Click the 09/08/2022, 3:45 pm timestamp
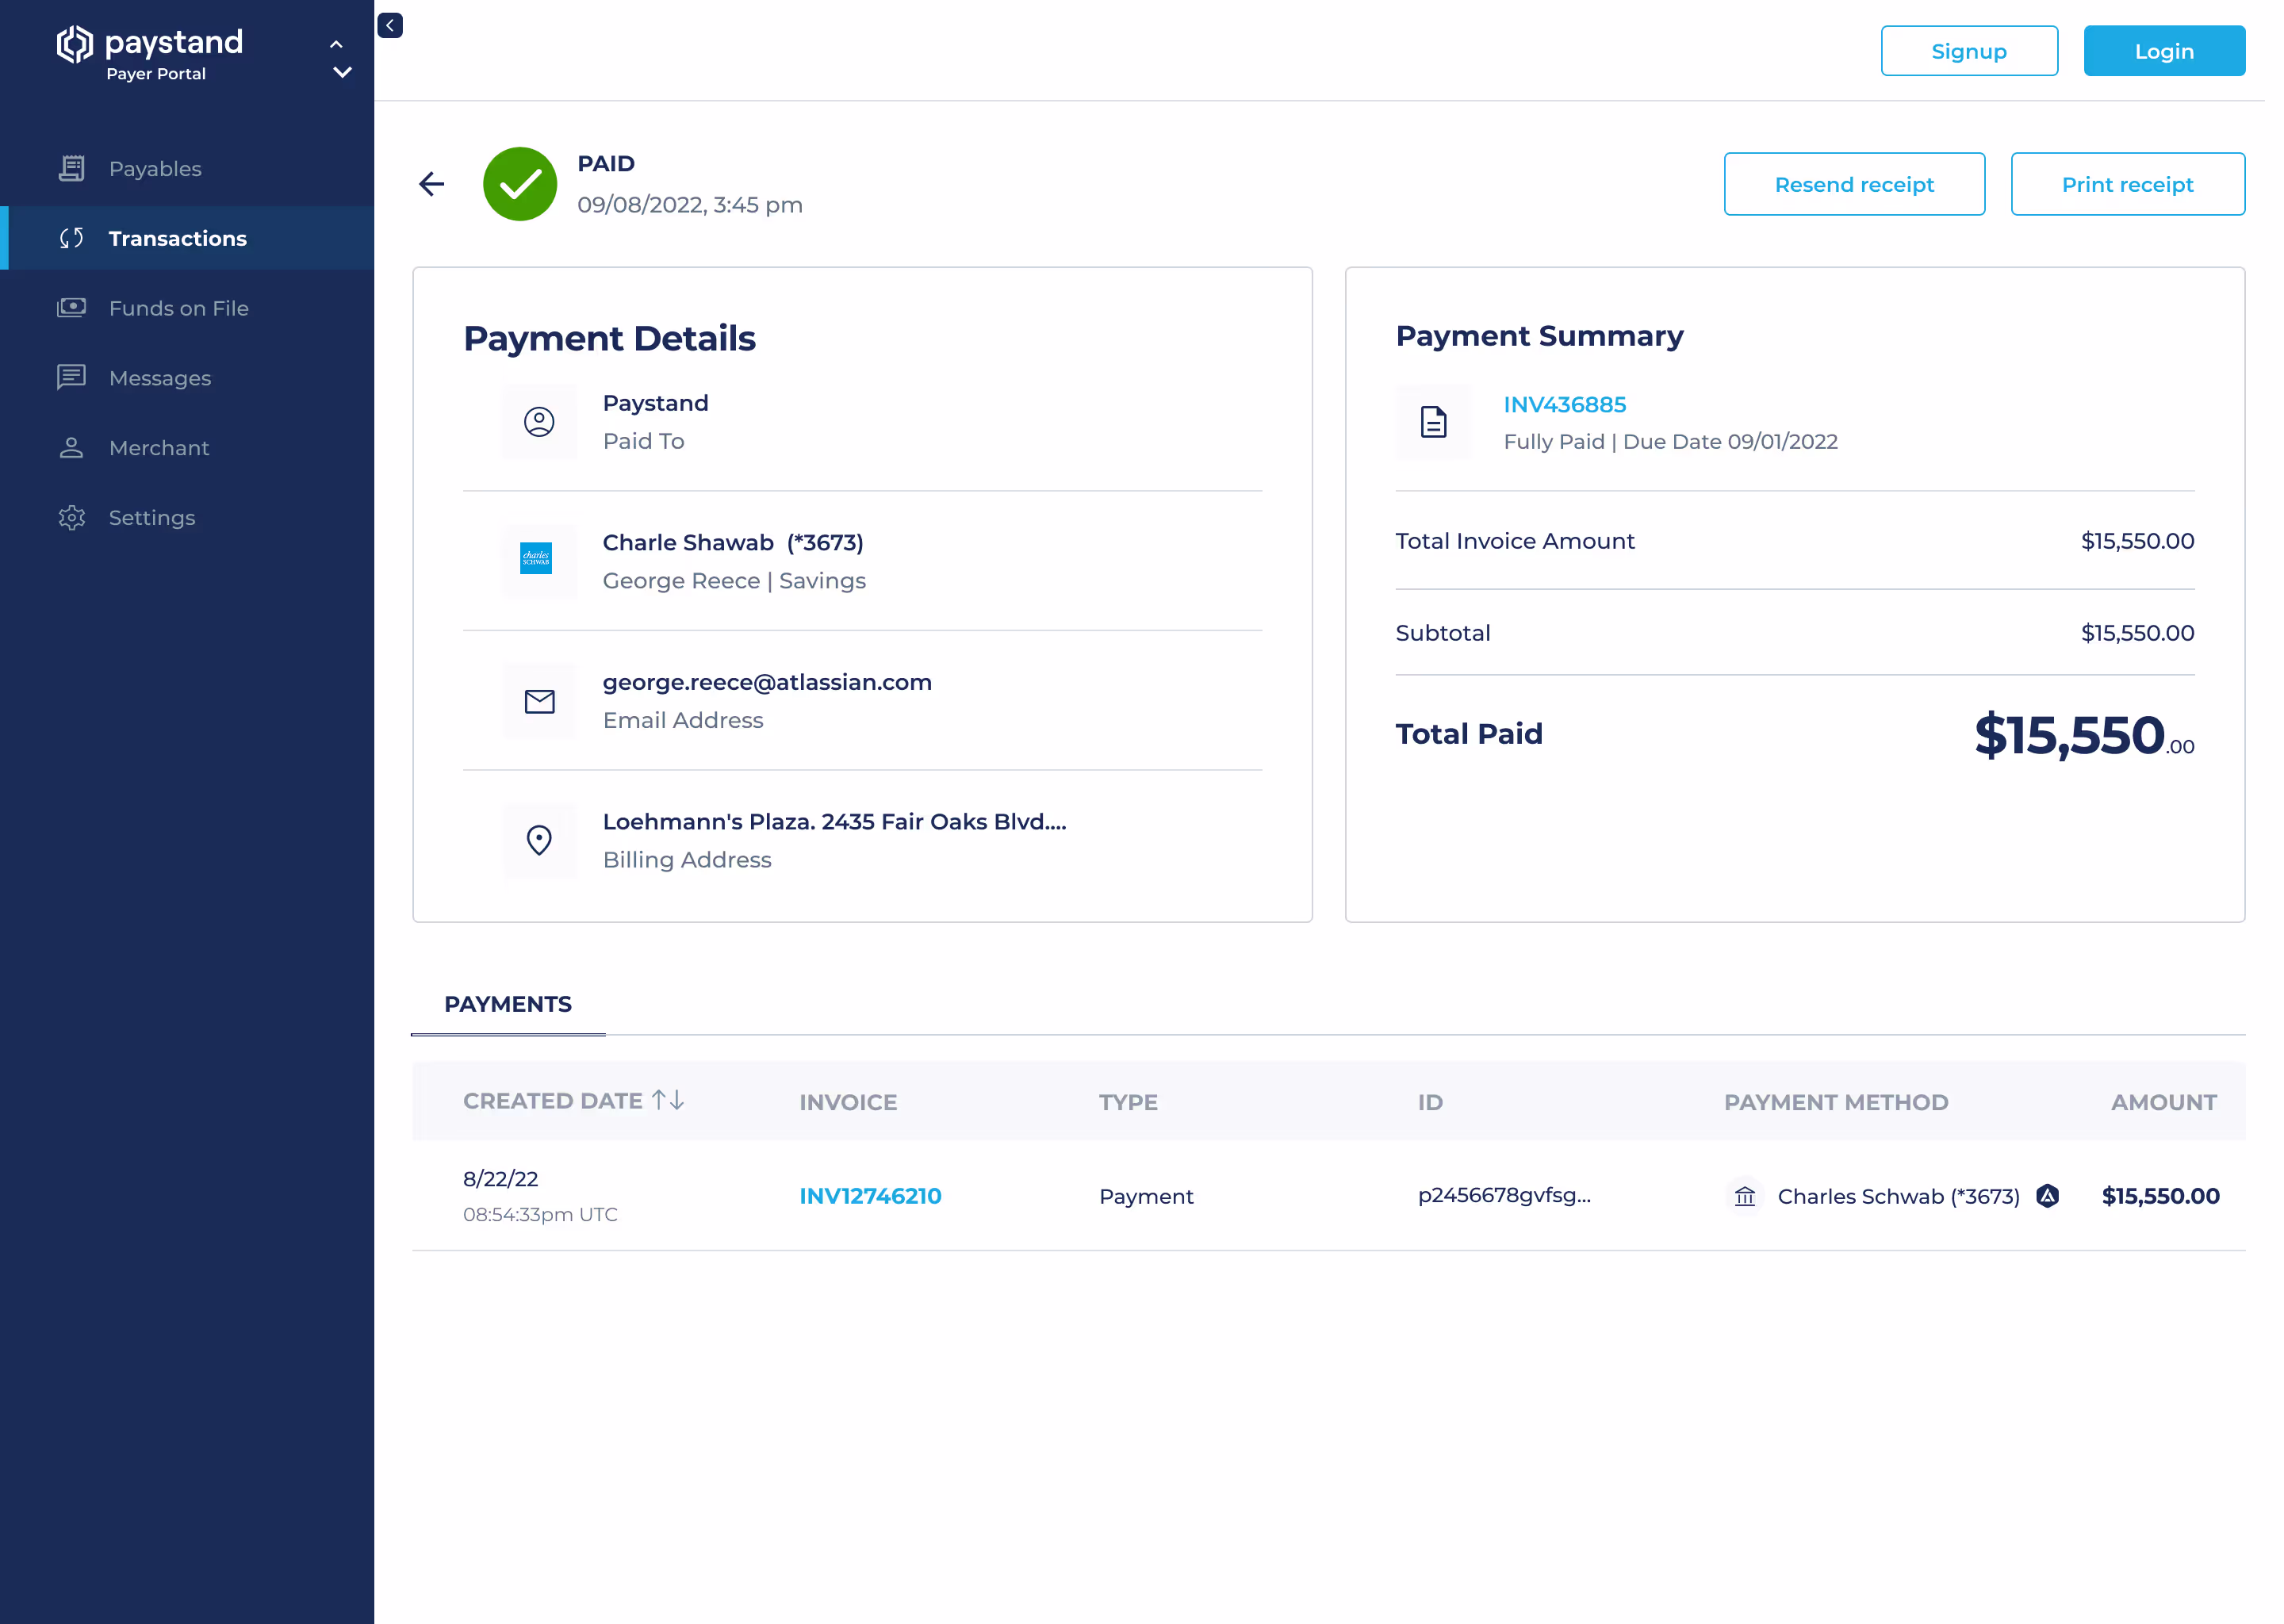 (690, 205)
